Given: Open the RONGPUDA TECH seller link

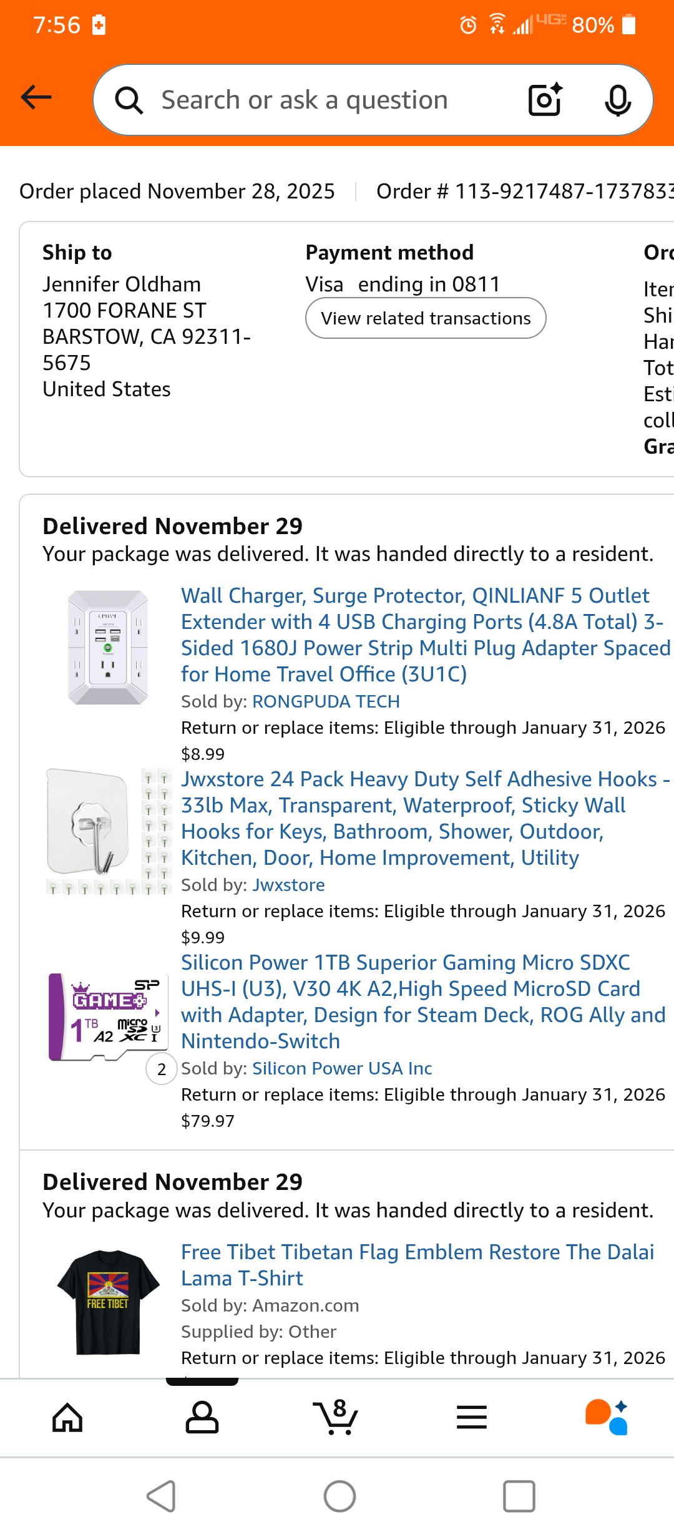Looking at the screenshot, I should [x=326, y=701].
